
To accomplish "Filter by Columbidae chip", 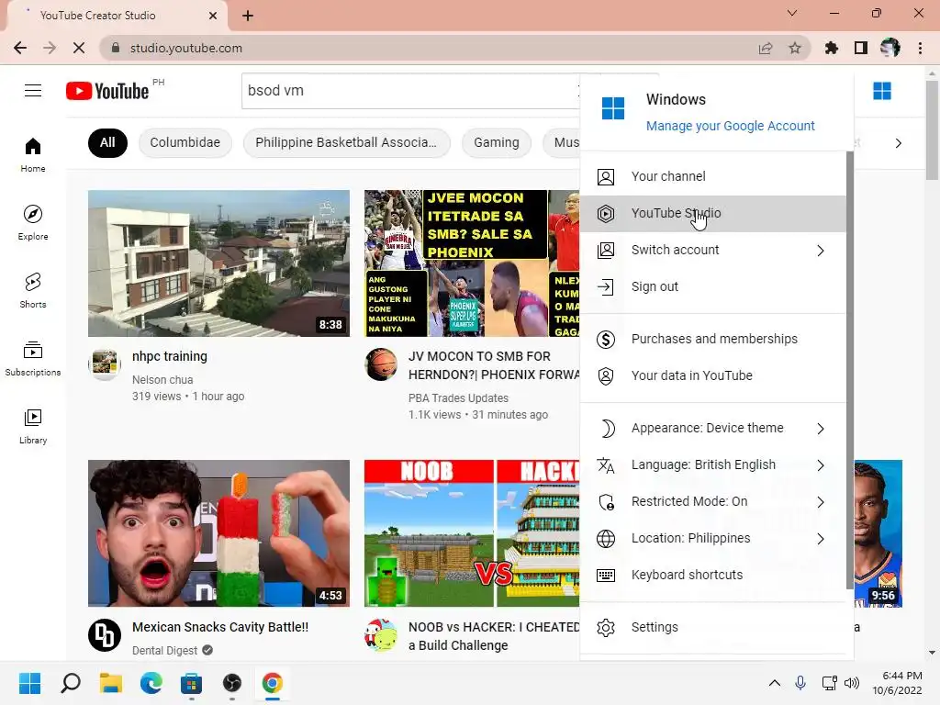I will pos(185,142).
